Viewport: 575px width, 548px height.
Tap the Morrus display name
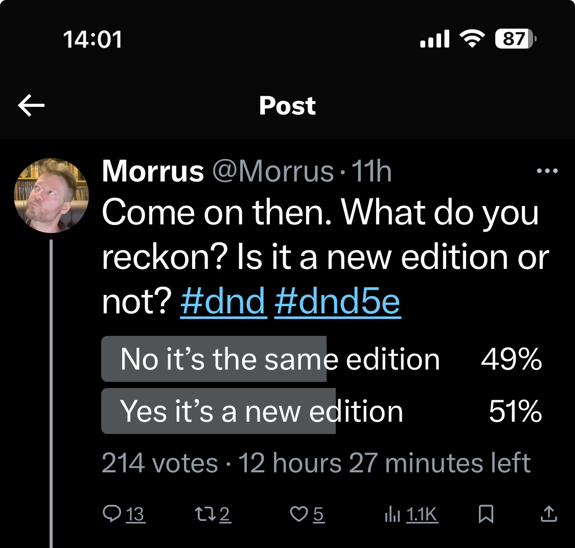[153, 171]
